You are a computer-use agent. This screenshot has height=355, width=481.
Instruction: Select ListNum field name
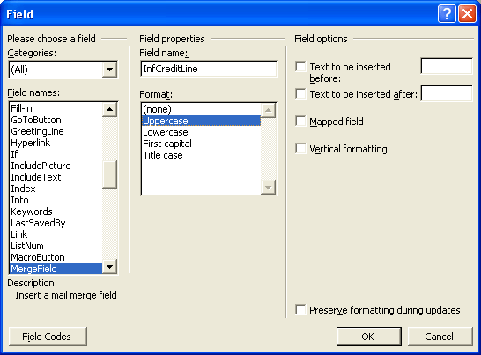[56, 246]
